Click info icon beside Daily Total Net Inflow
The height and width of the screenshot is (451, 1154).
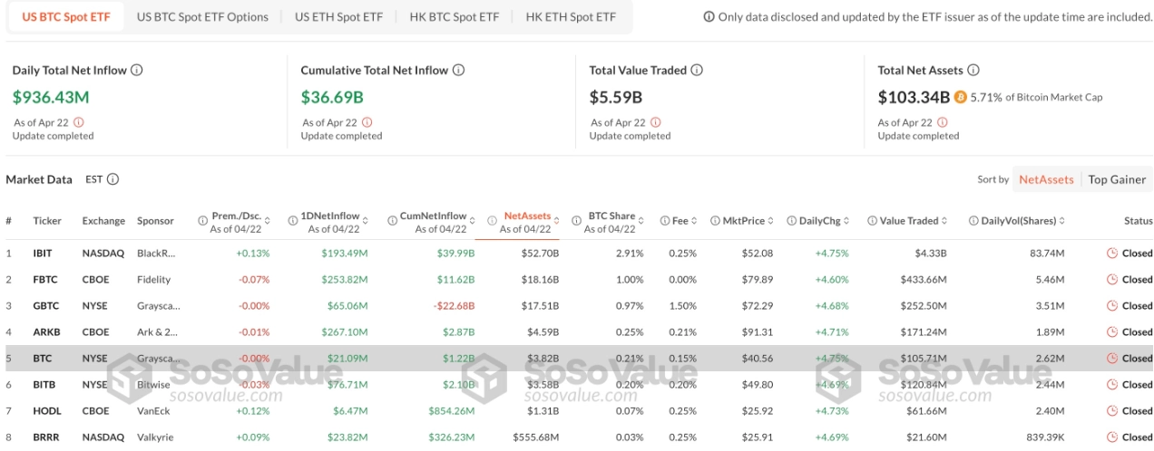(x=137, y=70)
